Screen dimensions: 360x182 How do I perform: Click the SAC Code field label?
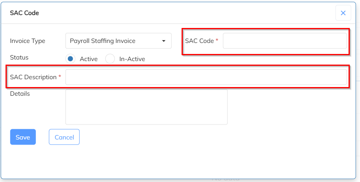click(x=199, y=41)
